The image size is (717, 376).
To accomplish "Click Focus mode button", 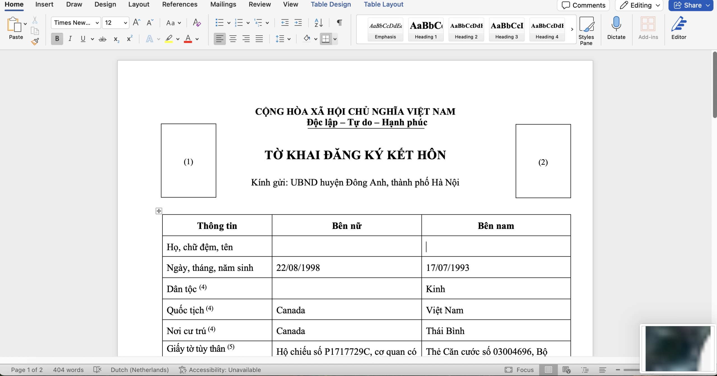I will click(x=519, y=370).
